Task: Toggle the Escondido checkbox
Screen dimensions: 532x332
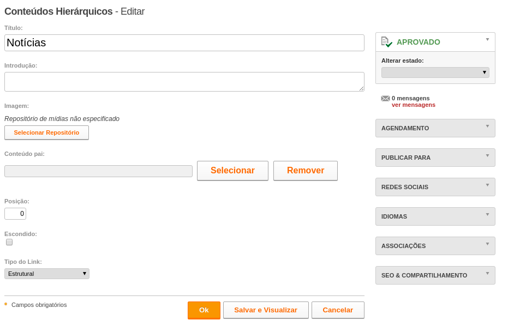Action: pos(9,242)
